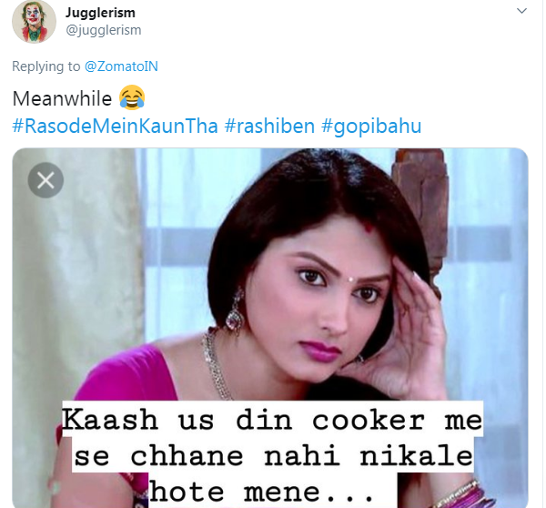Open the #rashiben hashtag

(269, 126)
